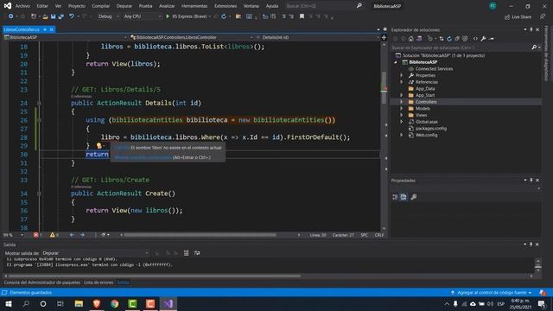This screenshot has width=553, height=311.
Task: Expand the Controllers folder
Action: pos(401,102)
